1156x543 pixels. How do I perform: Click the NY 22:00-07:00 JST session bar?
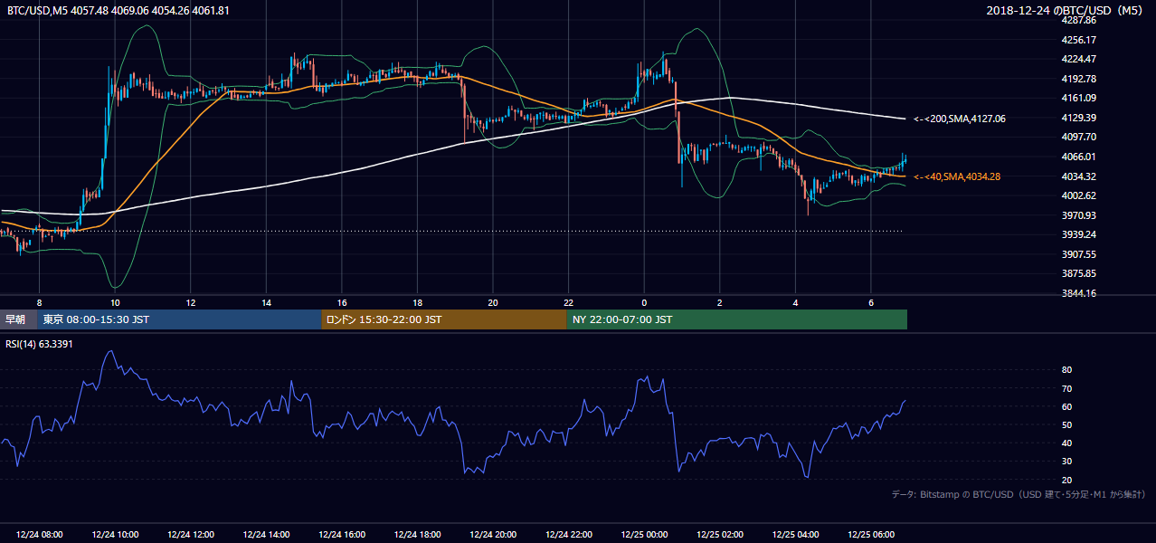[737, 319]
